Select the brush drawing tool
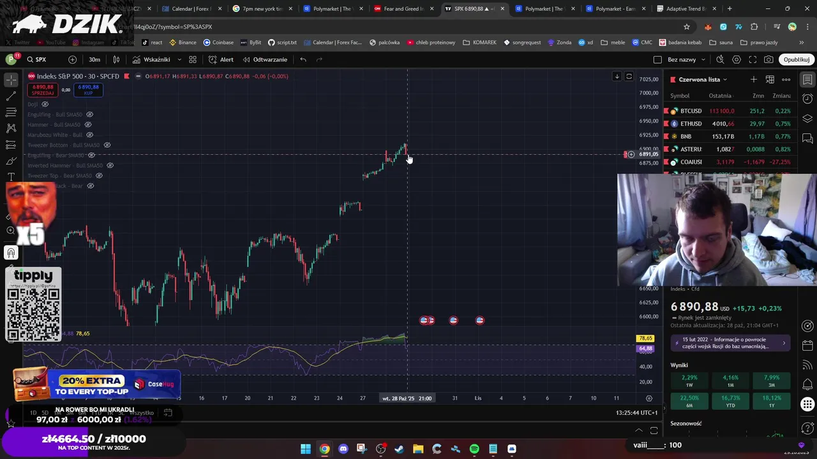 coord(11,161)
